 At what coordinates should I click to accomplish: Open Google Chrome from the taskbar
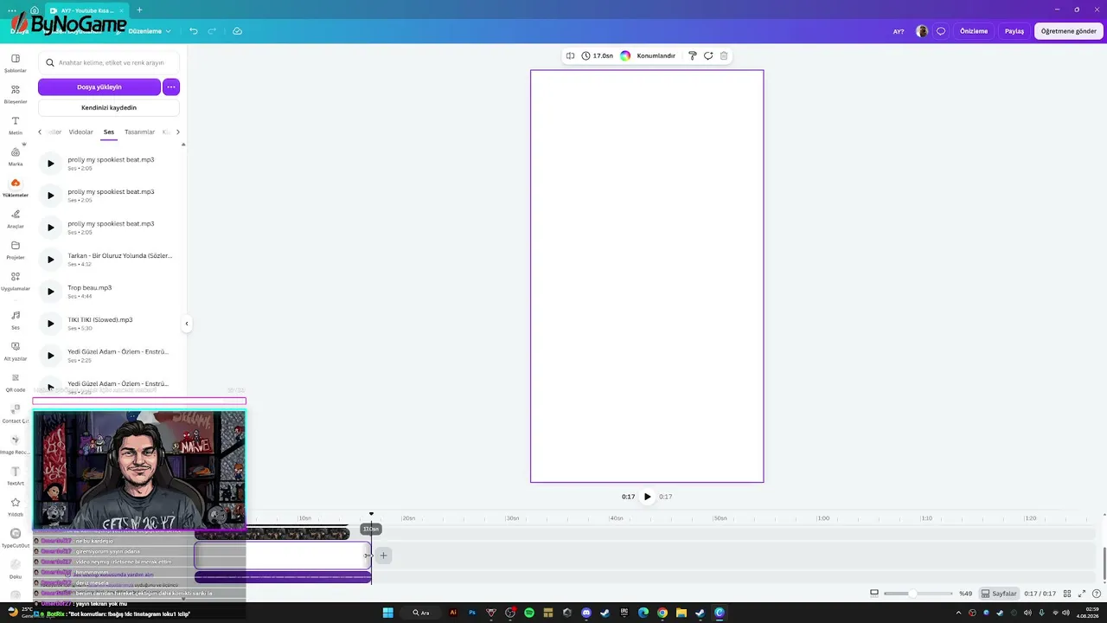[662, 613]
